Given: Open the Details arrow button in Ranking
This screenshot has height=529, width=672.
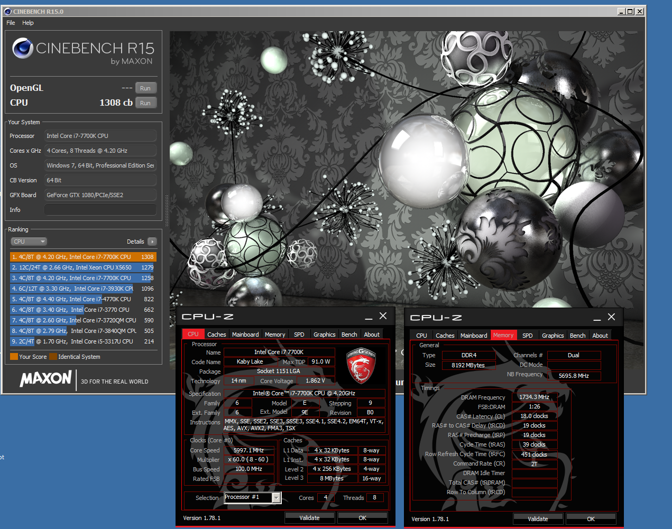Looking at the screenshot, I should pyautogui.click(x=152, y=242).
